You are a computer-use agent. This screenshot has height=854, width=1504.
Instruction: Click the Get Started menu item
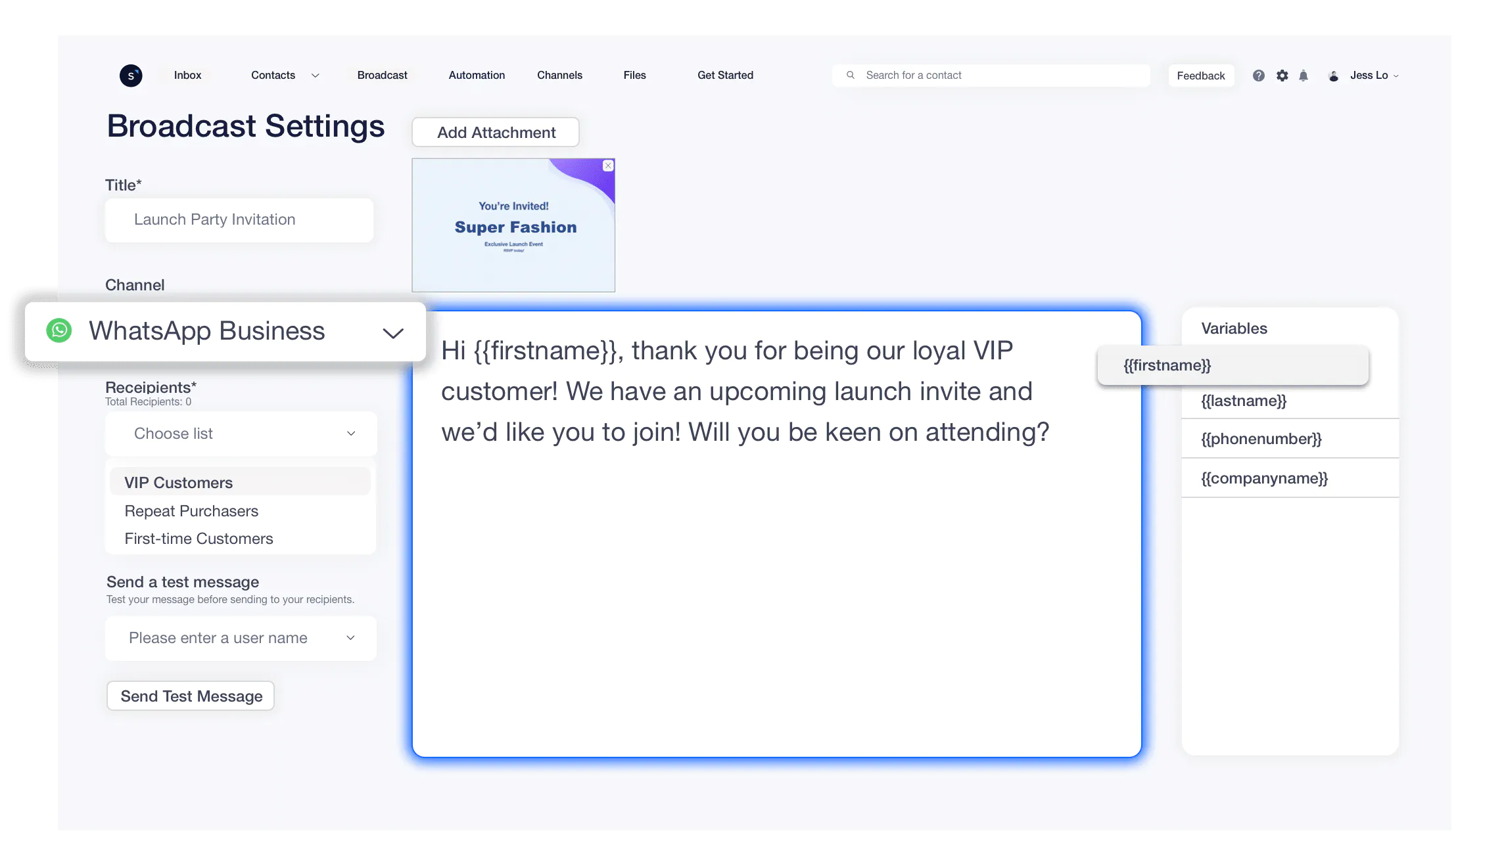pos(724,74)
